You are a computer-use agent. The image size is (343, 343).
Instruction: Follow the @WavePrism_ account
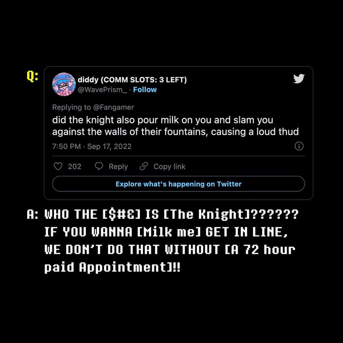click(x=145, y=90)
